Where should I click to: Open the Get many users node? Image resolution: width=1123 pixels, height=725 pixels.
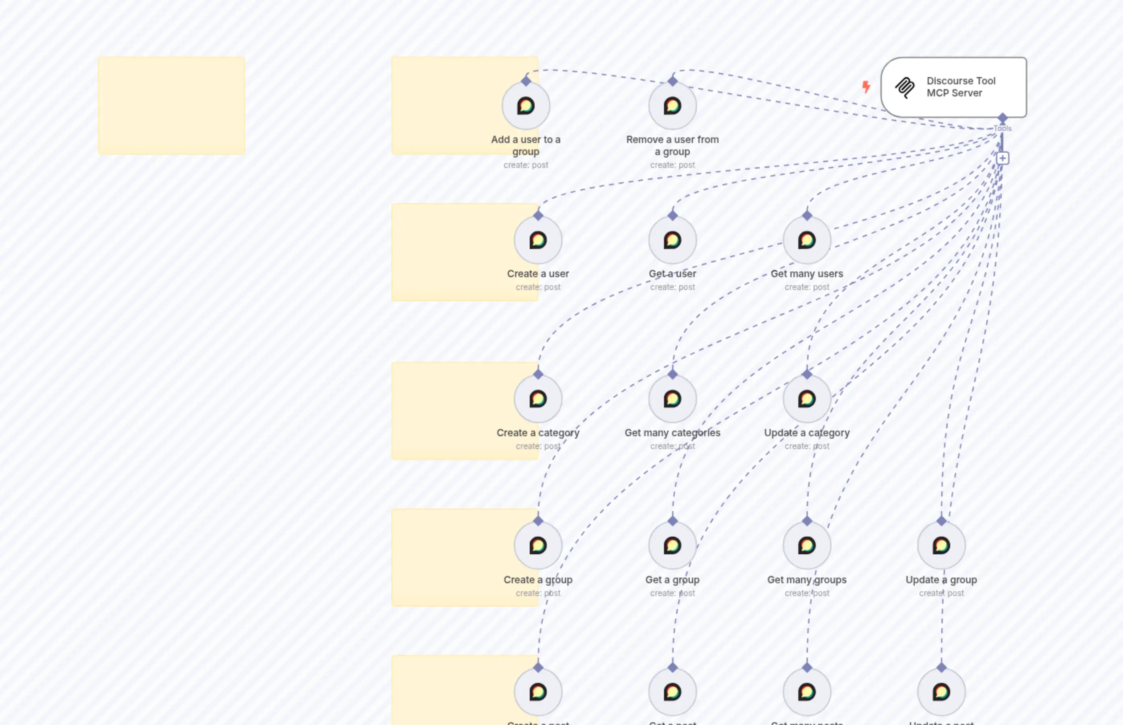point(806,240)
